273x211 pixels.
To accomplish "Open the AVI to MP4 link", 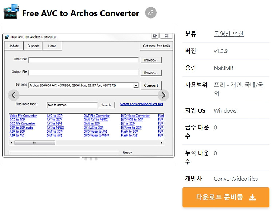I will point(54,124).
